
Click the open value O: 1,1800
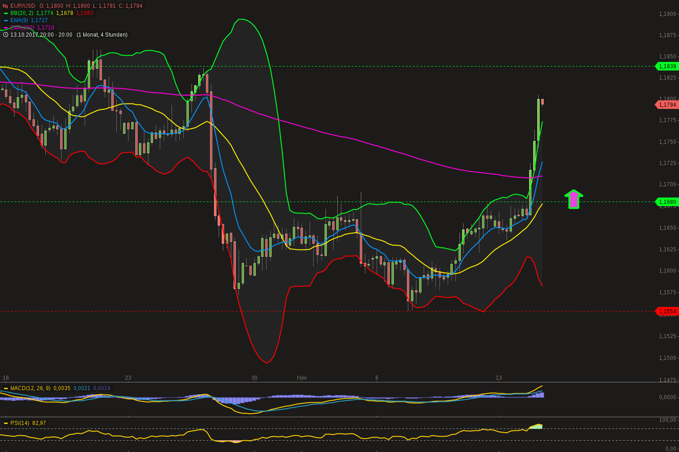pos(52,6)
